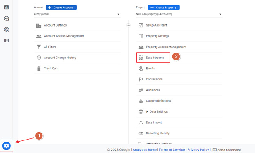Click the Data Settings database icon
255x153 pixels.
[141, 111]
